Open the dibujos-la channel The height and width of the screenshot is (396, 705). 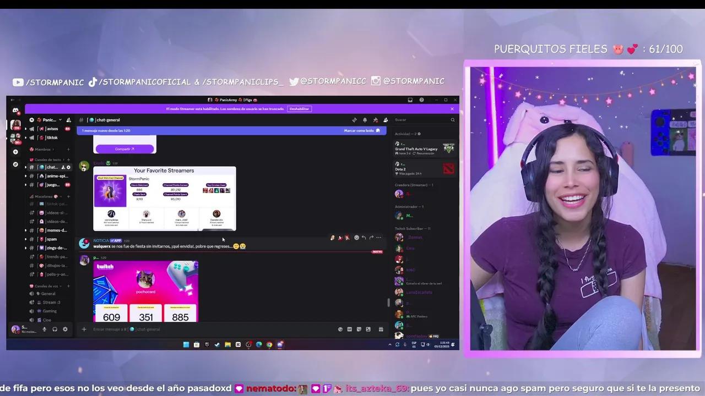point(50,266)
